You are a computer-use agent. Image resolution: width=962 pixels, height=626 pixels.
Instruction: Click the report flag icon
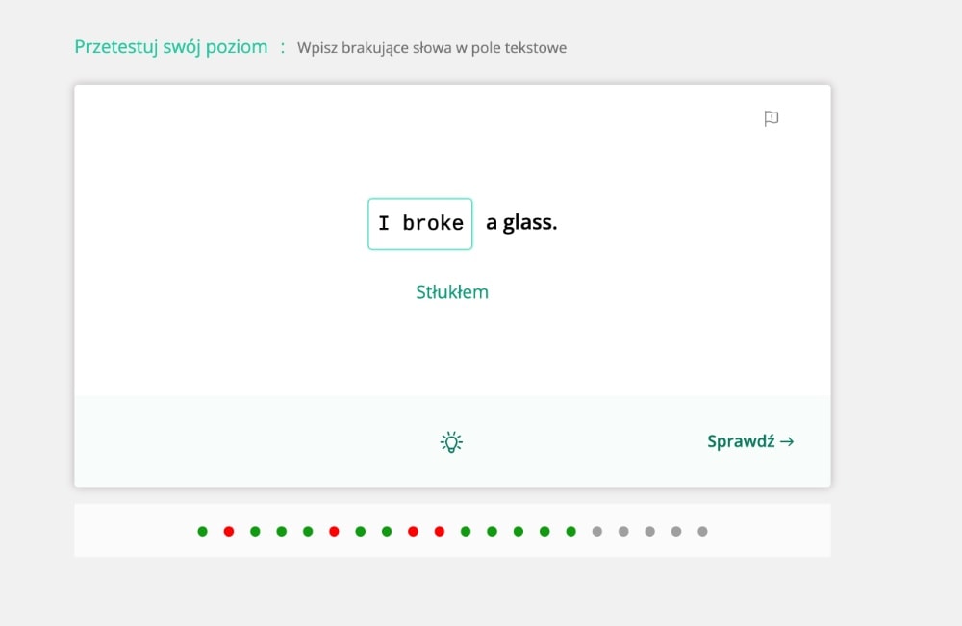[772, 118]
